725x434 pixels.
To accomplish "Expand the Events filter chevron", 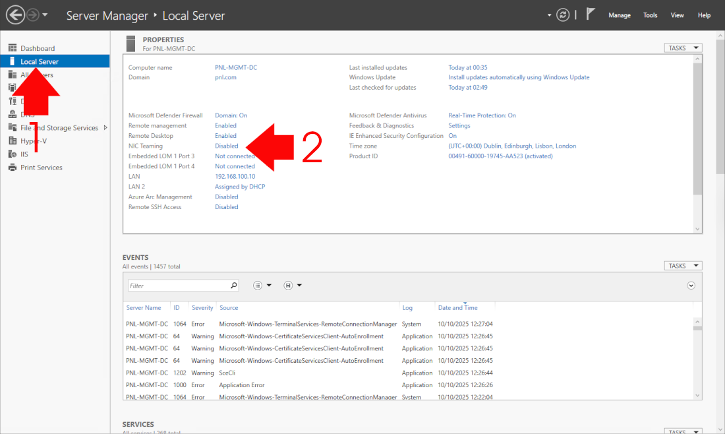I will 691,286.
